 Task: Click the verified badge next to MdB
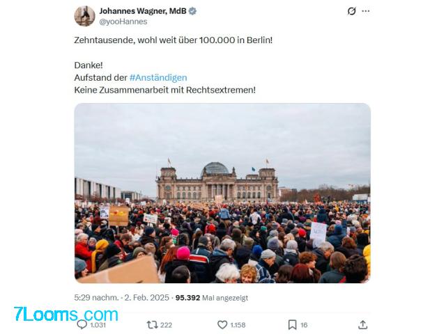192,11
